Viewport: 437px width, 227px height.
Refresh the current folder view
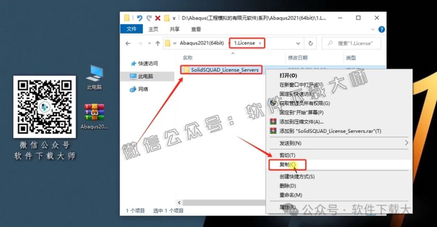coord(311,43)
